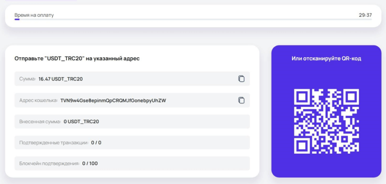Click the 'Время на оплату' label
The height and width of the screenshot is (184, 386).
(x=34, y=15)
